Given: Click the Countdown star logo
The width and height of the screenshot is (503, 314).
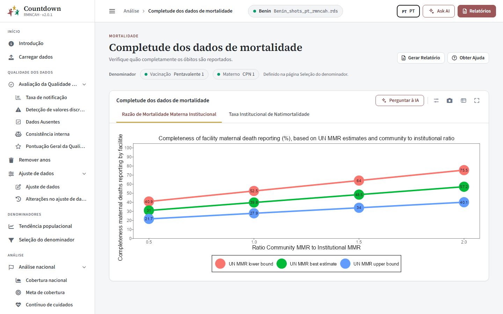Looking at the screenshot, I should pos(13,11).
